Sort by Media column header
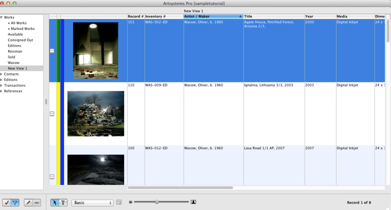This screenshot has width=391, height=210. point(355,16)
